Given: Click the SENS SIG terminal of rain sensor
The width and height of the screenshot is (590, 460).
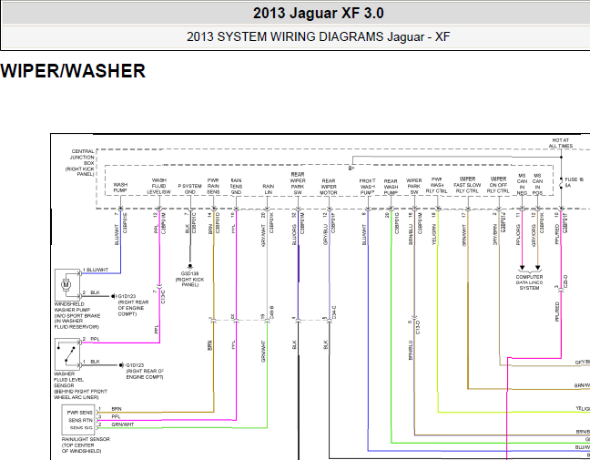Looking at the screenshot, I should point(81,428).
